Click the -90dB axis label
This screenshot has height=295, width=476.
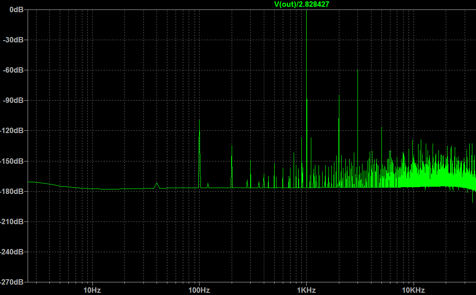pos(13,101)
